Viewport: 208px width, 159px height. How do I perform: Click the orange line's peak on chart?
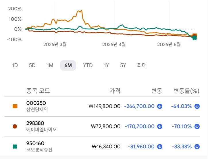(x=81, y=10)
